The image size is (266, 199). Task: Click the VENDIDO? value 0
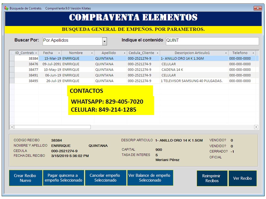pos(232,146)
